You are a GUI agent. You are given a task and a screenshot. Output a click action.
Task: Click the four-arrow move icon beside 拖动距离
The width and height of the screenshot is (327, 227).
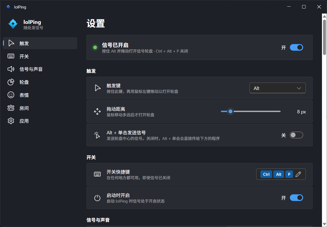pos(97,112)
